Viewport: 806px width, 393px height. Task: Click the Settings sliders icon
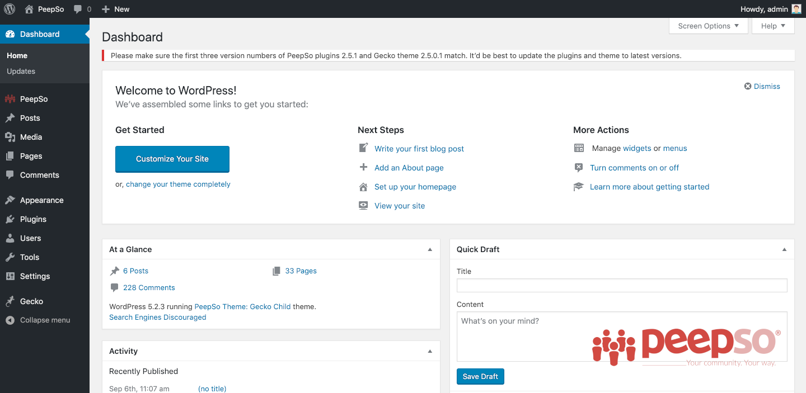[10, 276]
